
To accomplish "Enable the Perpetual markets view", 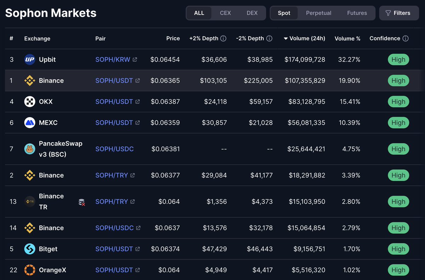I will (x=318, y=13).
